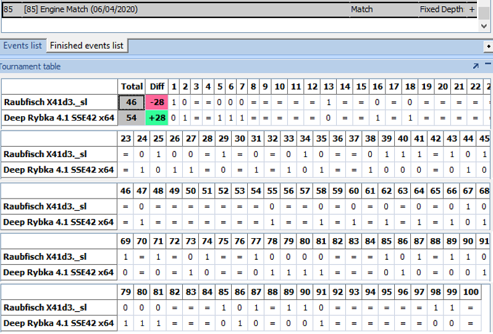493x334 pixels.
Task: Click the Tournament table panel title
Action: coord(30,66)
